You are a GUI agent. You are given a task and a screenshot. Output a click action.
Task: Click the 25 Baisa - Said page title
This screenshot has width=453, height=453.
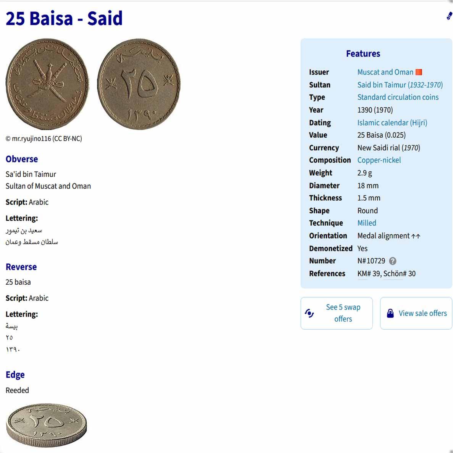(x=64, y=18)
